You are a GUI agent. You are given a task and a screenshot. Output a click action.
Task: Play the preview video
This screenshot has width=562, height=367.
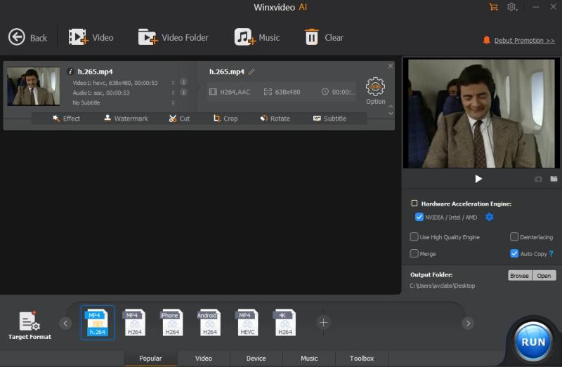point(478,179)
